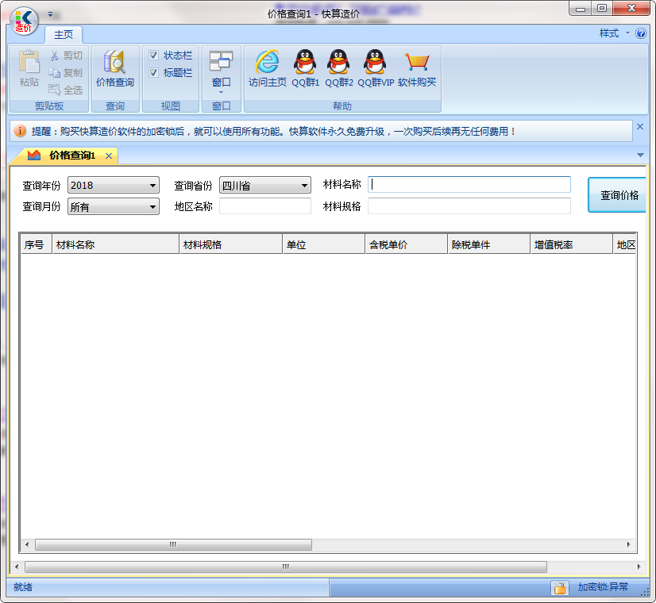Open QQ群VIP penguin icon
This screenshot has height=603, width=656.
[x=376, y=61]
